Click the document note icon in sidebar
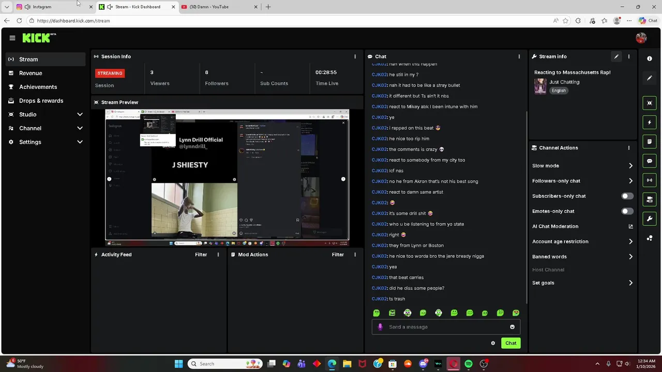662x372 pixels. [650, 142]
